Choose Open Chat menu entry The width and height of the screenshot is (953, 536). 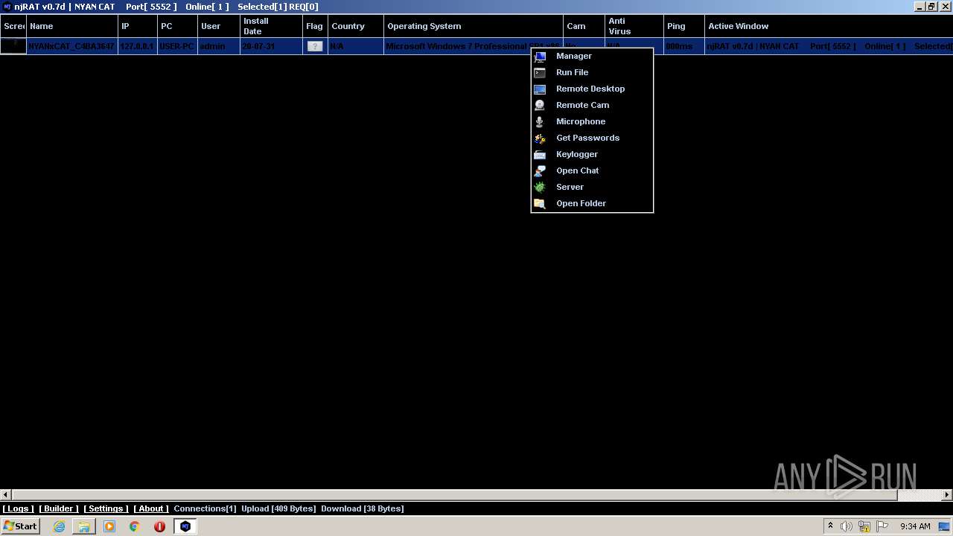click(x=592, y=170)
